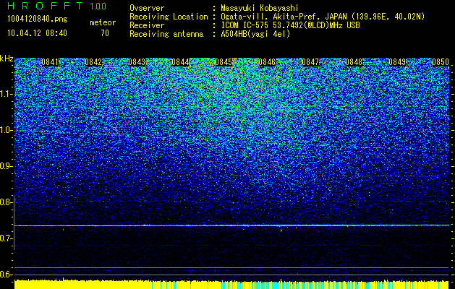Click the 0.7 frequency axis label
The image size is (455, 289).
pyautogui.click(x=6, y=238)
